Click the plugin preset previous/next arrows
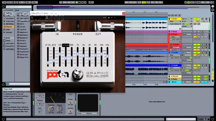 (105, 18)
